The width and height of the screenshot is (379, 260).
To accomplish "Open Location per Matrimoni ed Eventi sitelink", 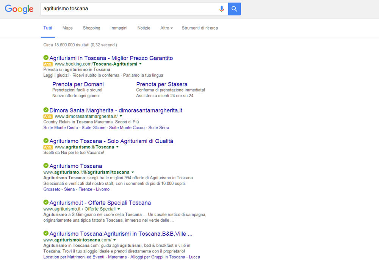I will click(74, 257).
